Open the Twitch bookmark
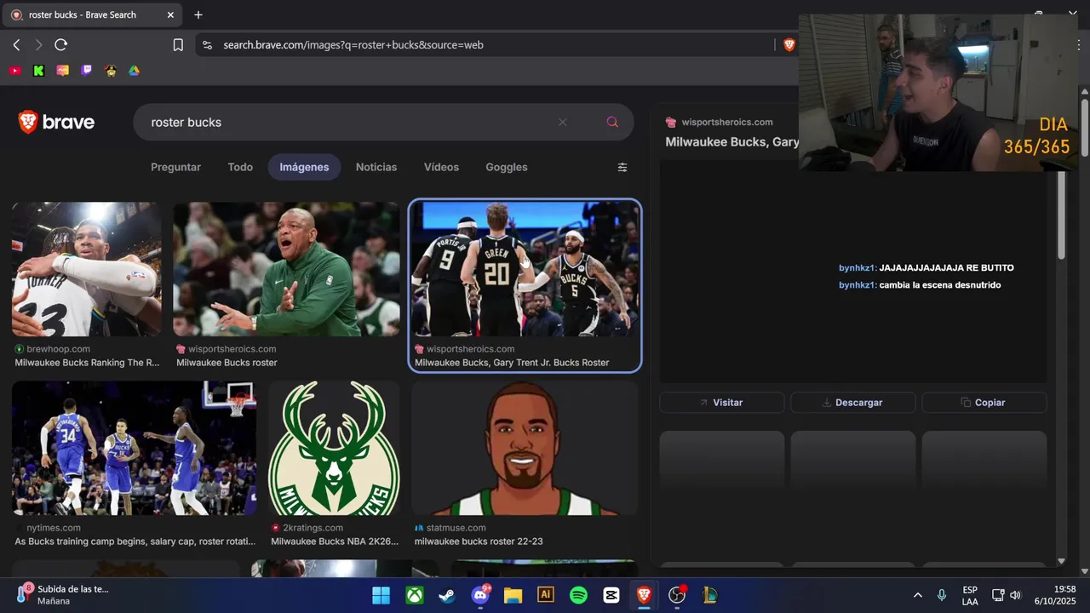The height and width of the screenshot is (613, 1090). click(x=87, y=71)
